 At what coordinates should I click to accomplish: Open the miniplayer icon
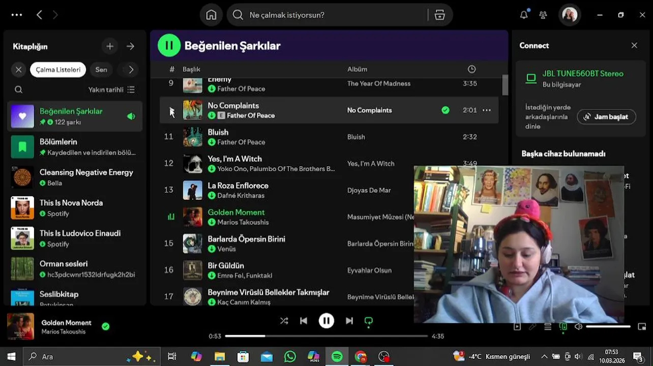642,327
